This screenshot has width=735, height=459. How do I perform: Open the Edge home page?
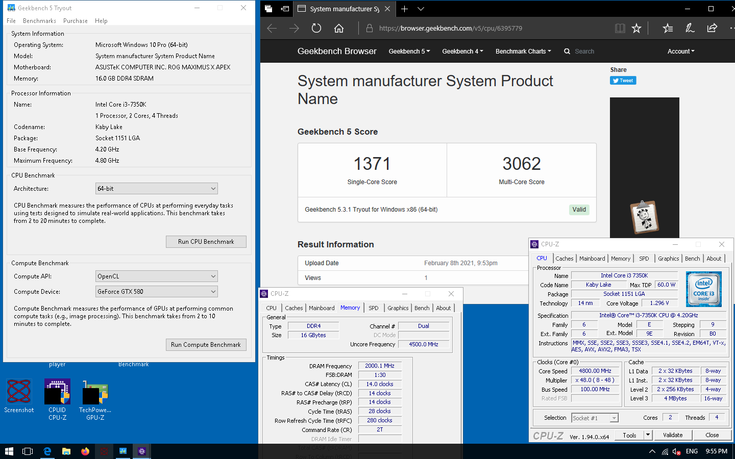[339, 29]
